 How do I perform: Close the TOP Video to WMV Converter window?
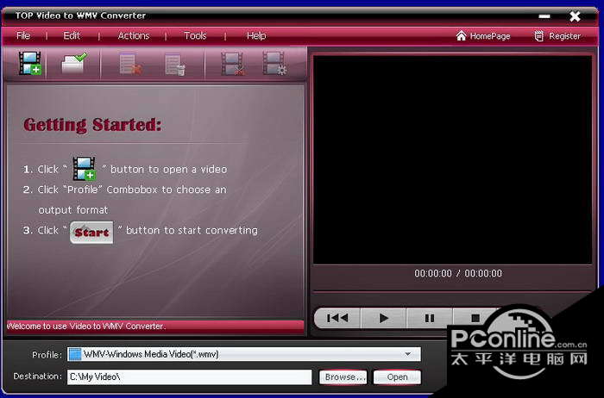pos(575,16)
